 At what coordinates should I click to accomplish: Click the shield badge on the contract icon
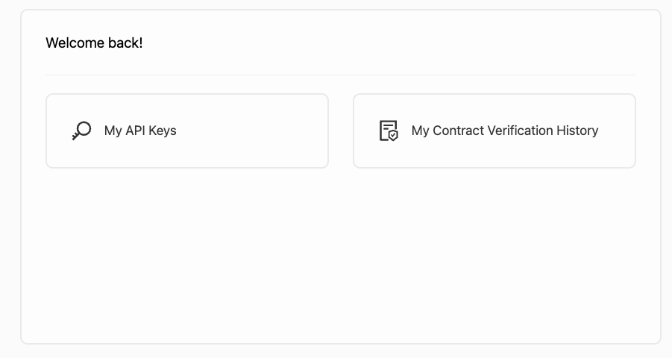[393, 136]
